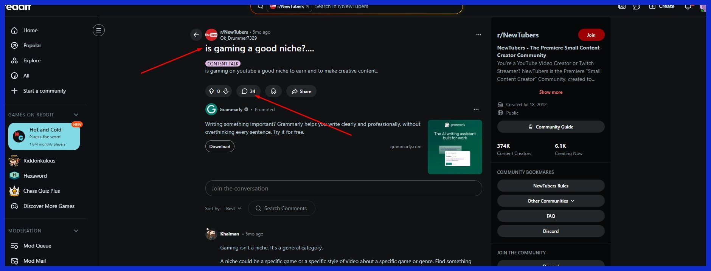This screenshot has width=711, height=271.
Task: Collapse the Games on Reddit section
Action: [x=76, y=115]
